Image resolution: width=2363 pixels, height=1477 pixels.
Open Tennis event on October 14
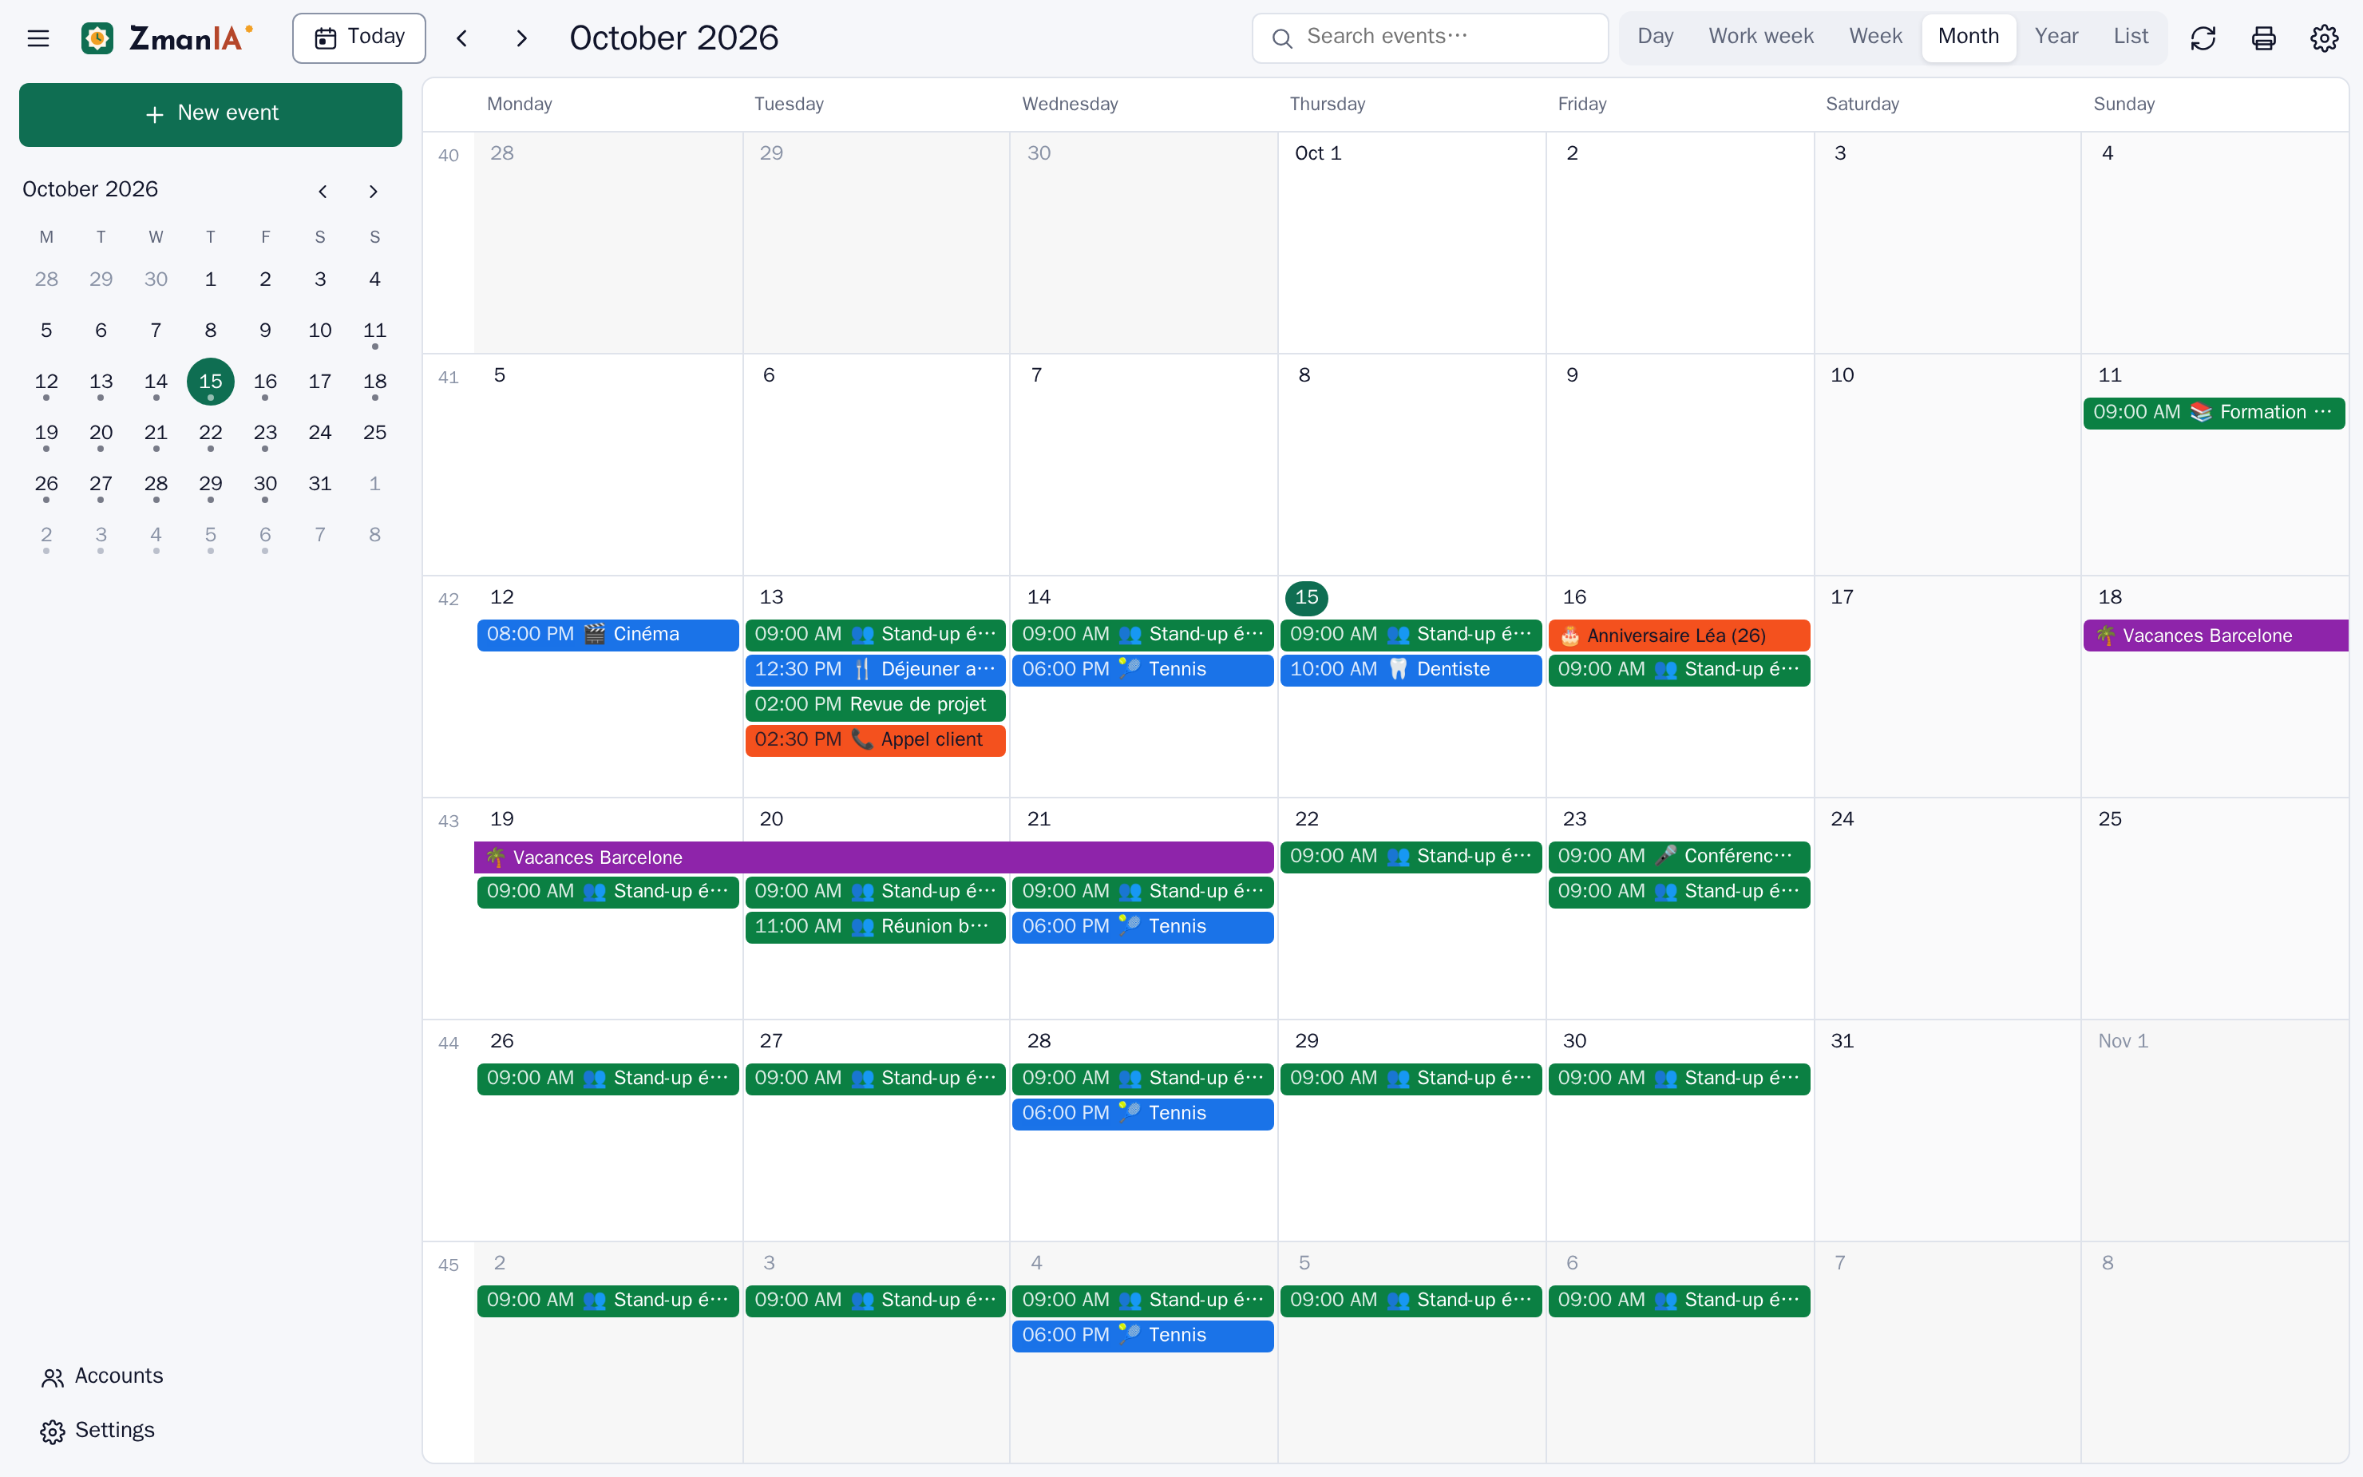coord(1142,670)
